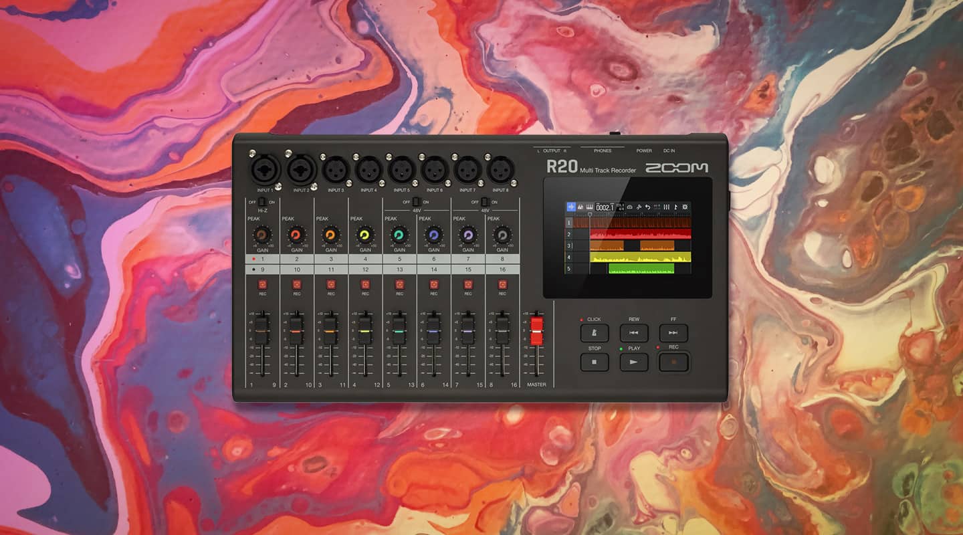Arm the REC button on channel 8

point(502,284)
